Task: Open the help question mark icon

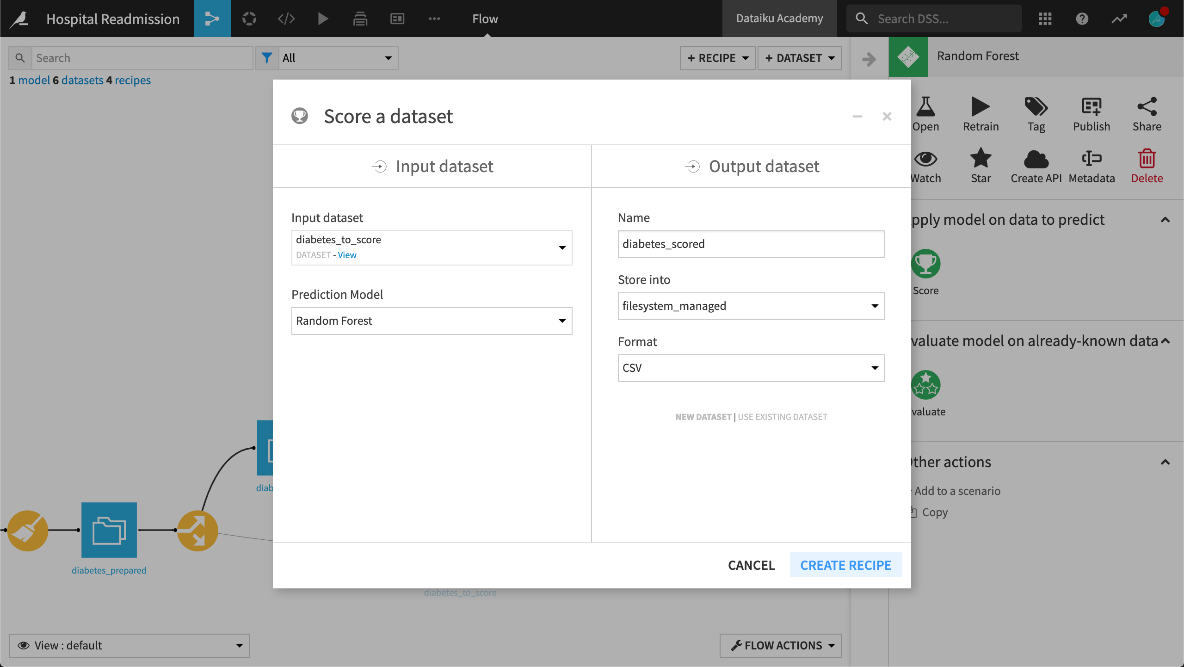Action: (1082, 19)
